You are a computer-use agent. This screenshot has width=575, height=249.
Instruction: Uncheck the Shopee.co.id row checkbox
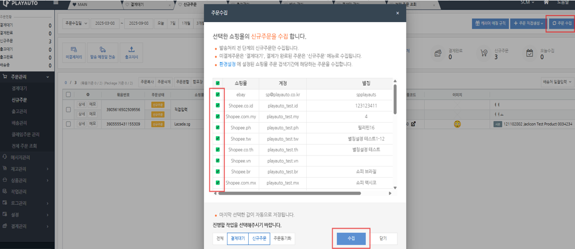pyautogui.click(x=217, y=105)
